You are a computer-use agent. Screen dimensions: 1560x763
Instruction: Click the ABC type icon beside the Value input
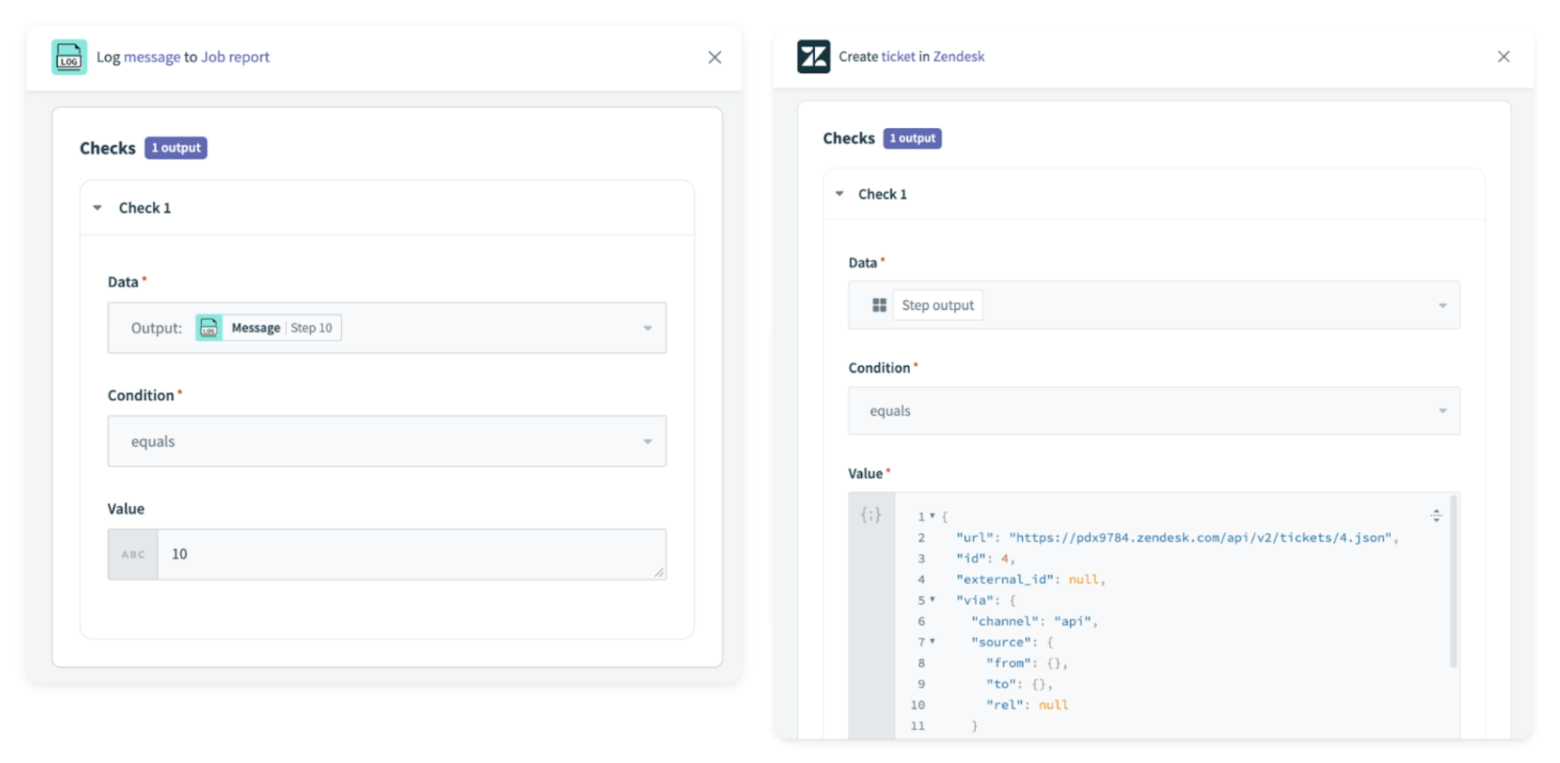(x=132, y=554)
